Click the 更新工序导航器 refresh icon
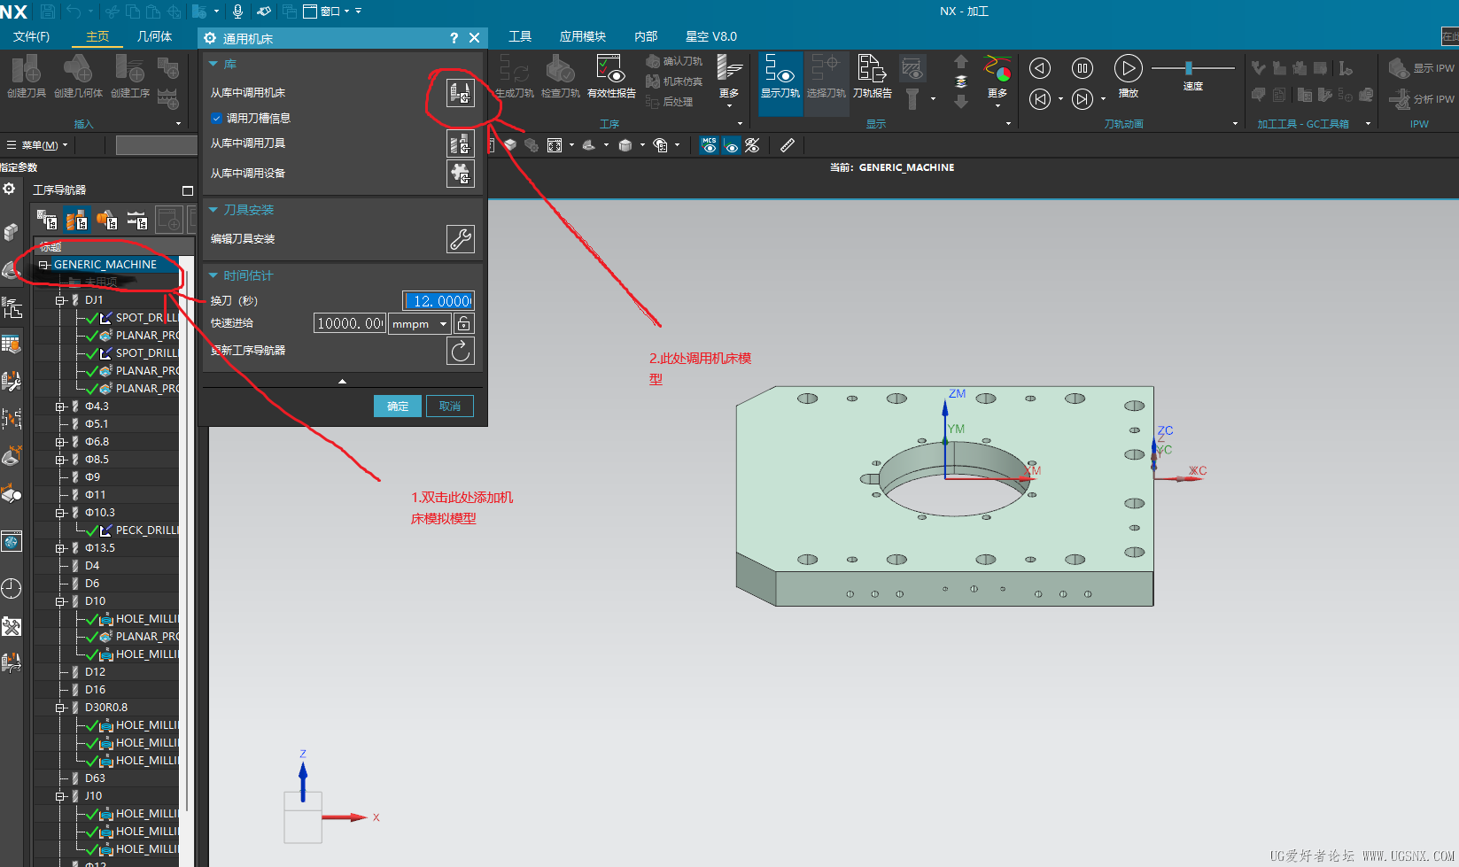 (460, 351)
